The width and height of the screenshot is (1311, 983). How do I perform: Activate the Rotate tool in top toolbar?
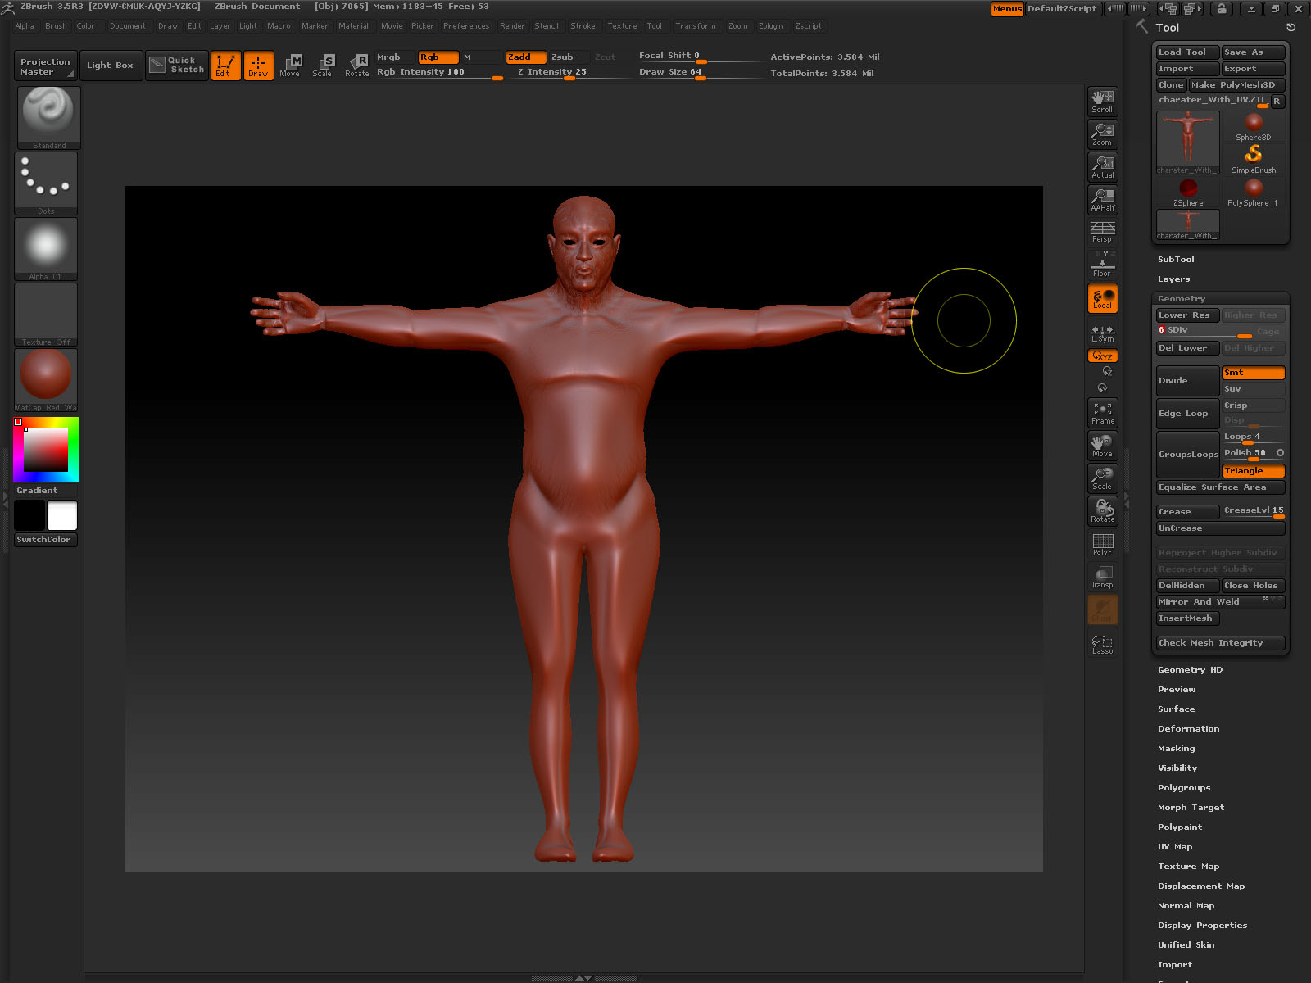pos(356,66)
